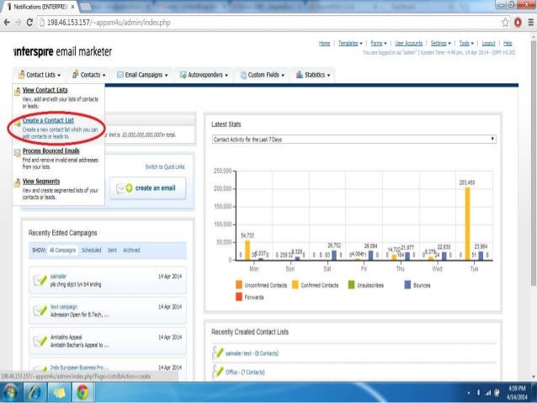Viewport: 537px width, 403px height.
Task: Click the Email Campaigns envelope icon
Action: tap(120, 75)
